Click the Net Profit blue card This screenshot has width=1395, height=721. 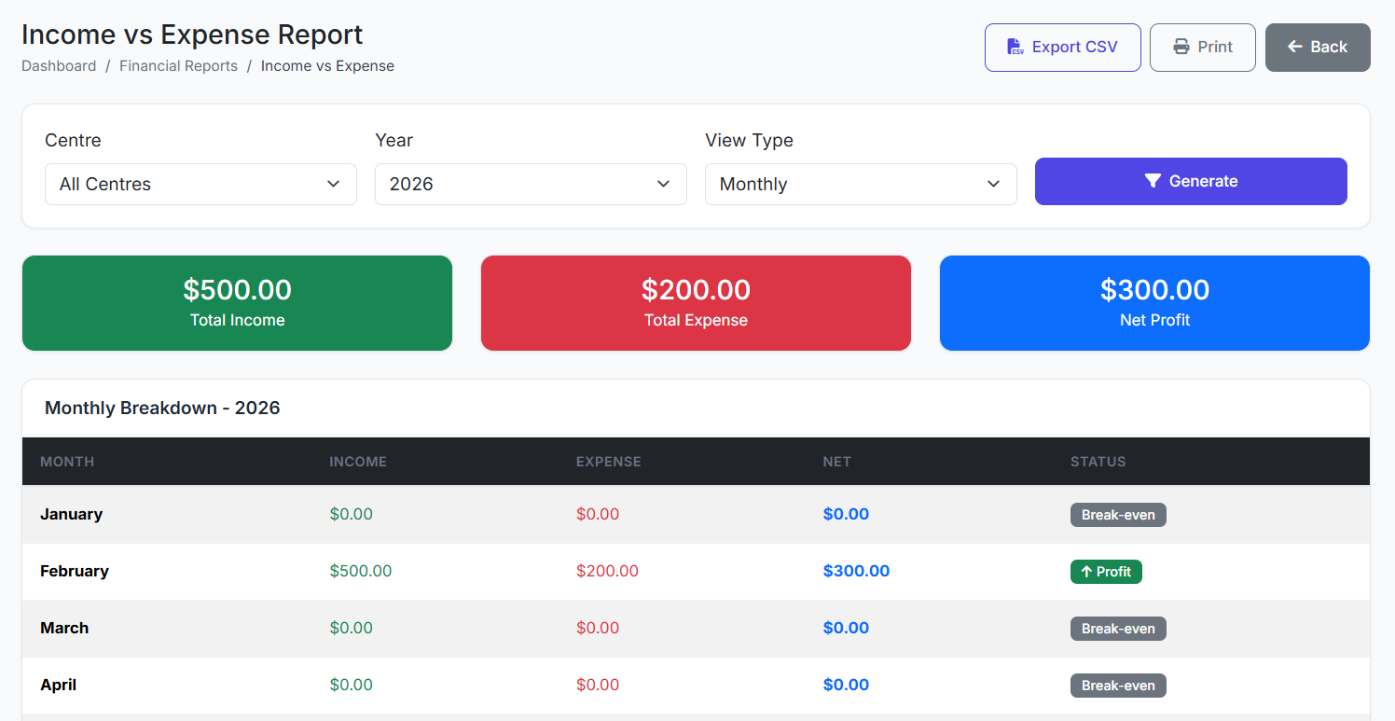coord(1154,303)
